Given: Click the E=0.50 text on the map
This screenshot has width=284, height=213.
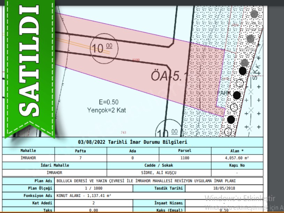Looking at the screenshot, I should (x=108, y=102).
